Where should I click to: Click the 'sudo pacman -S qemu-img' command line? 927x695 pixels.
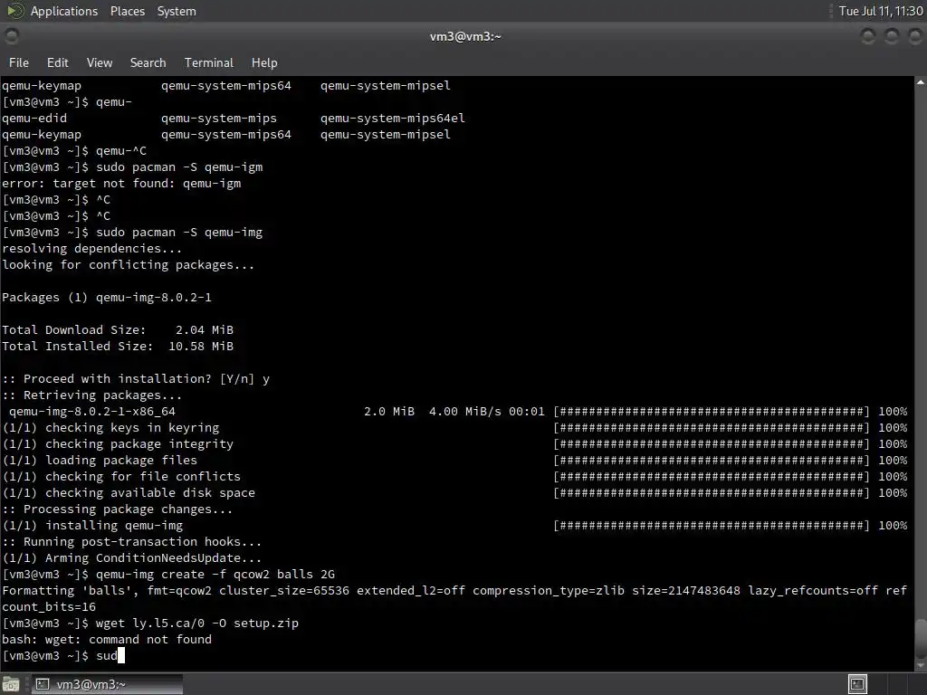point(132,233)
